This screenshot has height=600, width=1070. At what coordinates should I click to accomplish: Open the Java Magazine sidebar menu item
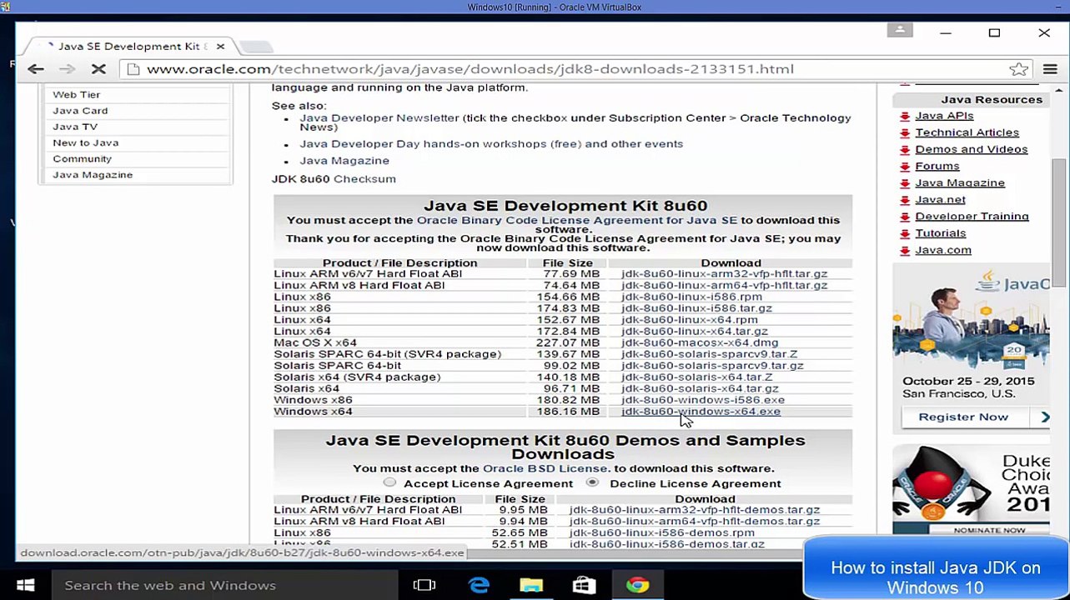point(93,175)
